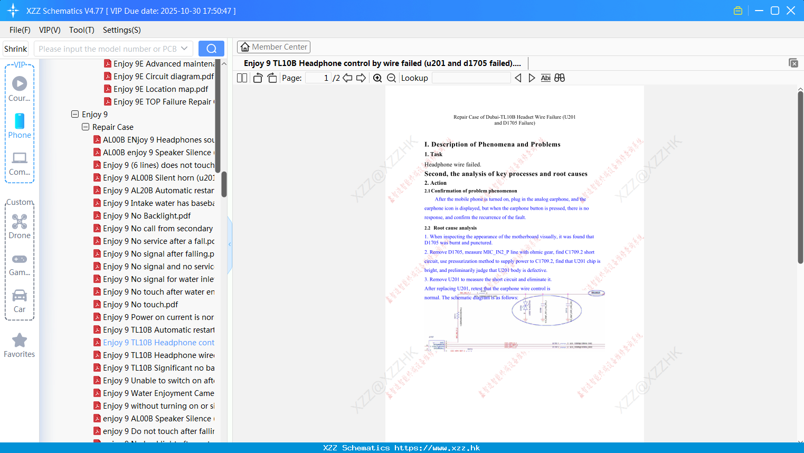Image resolution: width=804 pixels, height=453 pixels.
Task: Open model number dropdown arrow
Action: click(x=184, y=49)
